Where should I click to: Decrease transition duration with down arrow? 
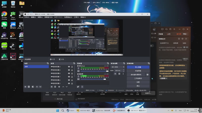123,71
